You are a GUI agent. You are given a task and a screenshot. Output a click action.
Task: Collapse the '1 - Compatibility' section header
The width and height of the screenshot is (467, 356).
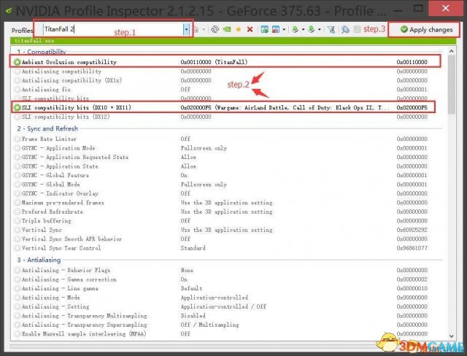[42, 52]
